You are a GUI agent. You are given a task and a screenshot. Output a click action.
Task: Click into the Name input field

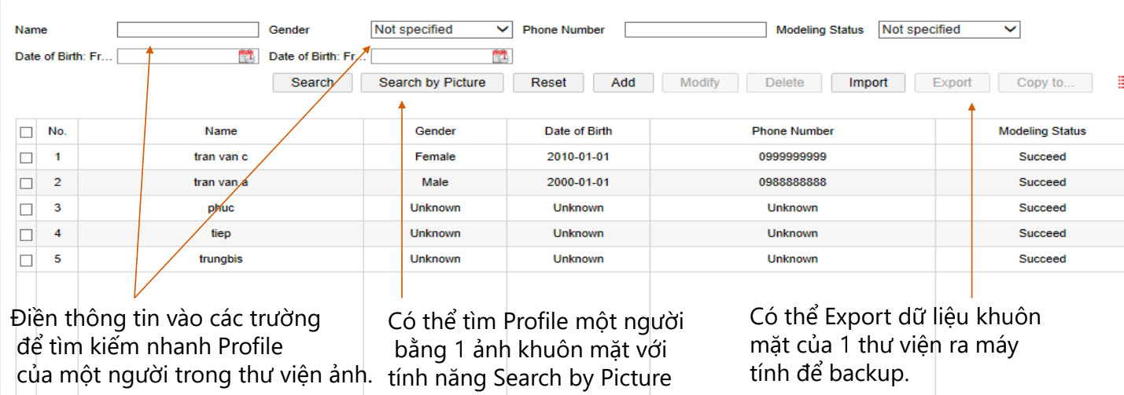coord(187,30)
